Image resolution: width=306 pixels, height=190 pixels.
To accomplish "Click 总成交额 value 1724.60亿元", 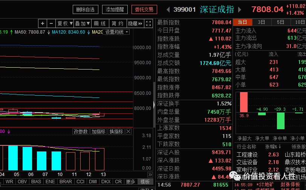I will click(216, 63).
